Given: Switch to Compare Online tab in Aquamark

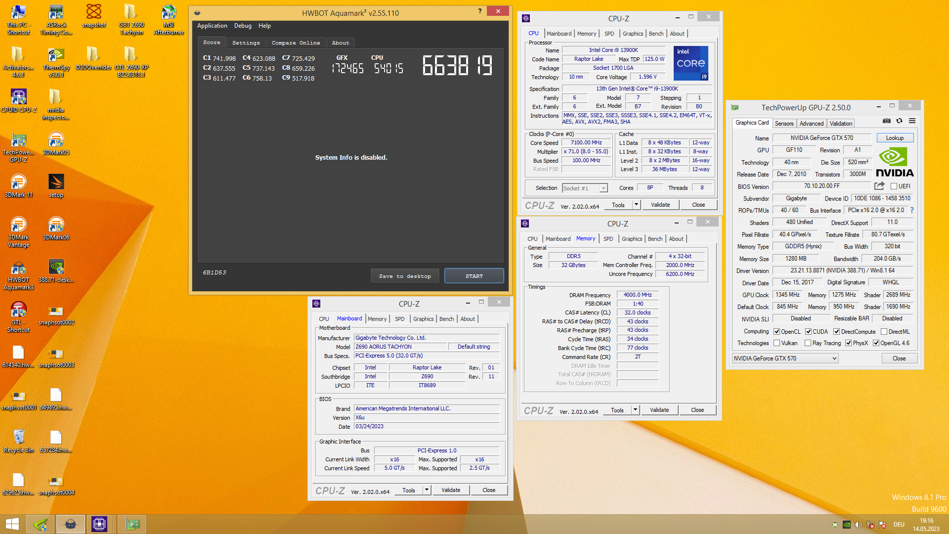Looking at the screenshot, I should (x=296, y=43).
